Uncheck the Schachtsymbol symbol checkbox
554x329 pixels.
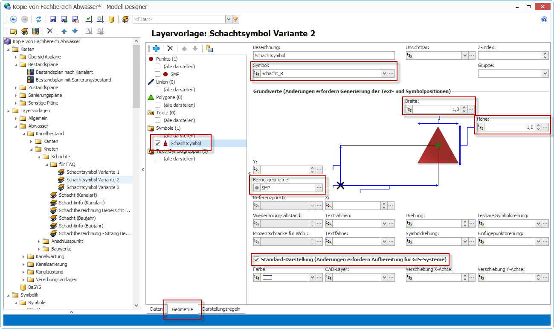(x=158, y=143)
